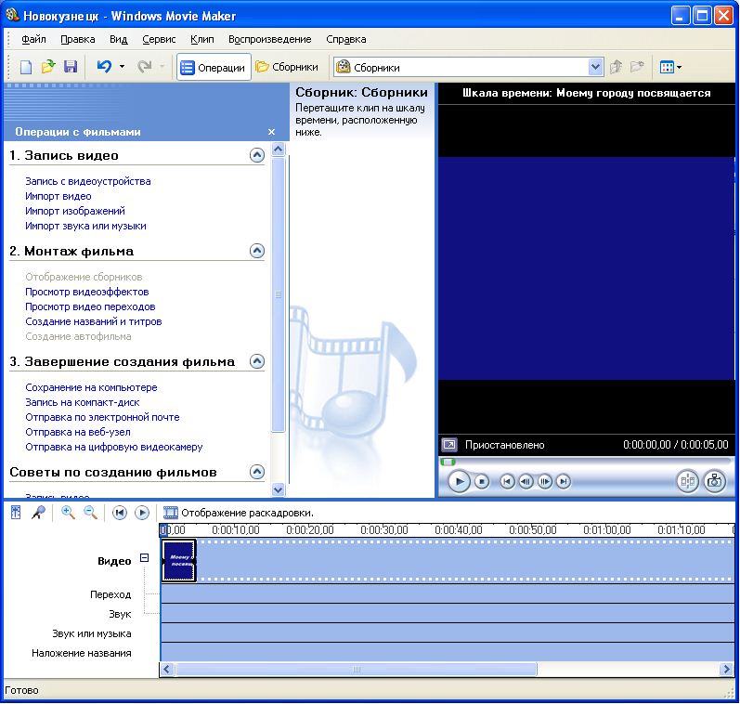The width and height of the screenshot is (740, 704).
Task: Take a picture with the camera icon
Action: (x=715, y=481)
